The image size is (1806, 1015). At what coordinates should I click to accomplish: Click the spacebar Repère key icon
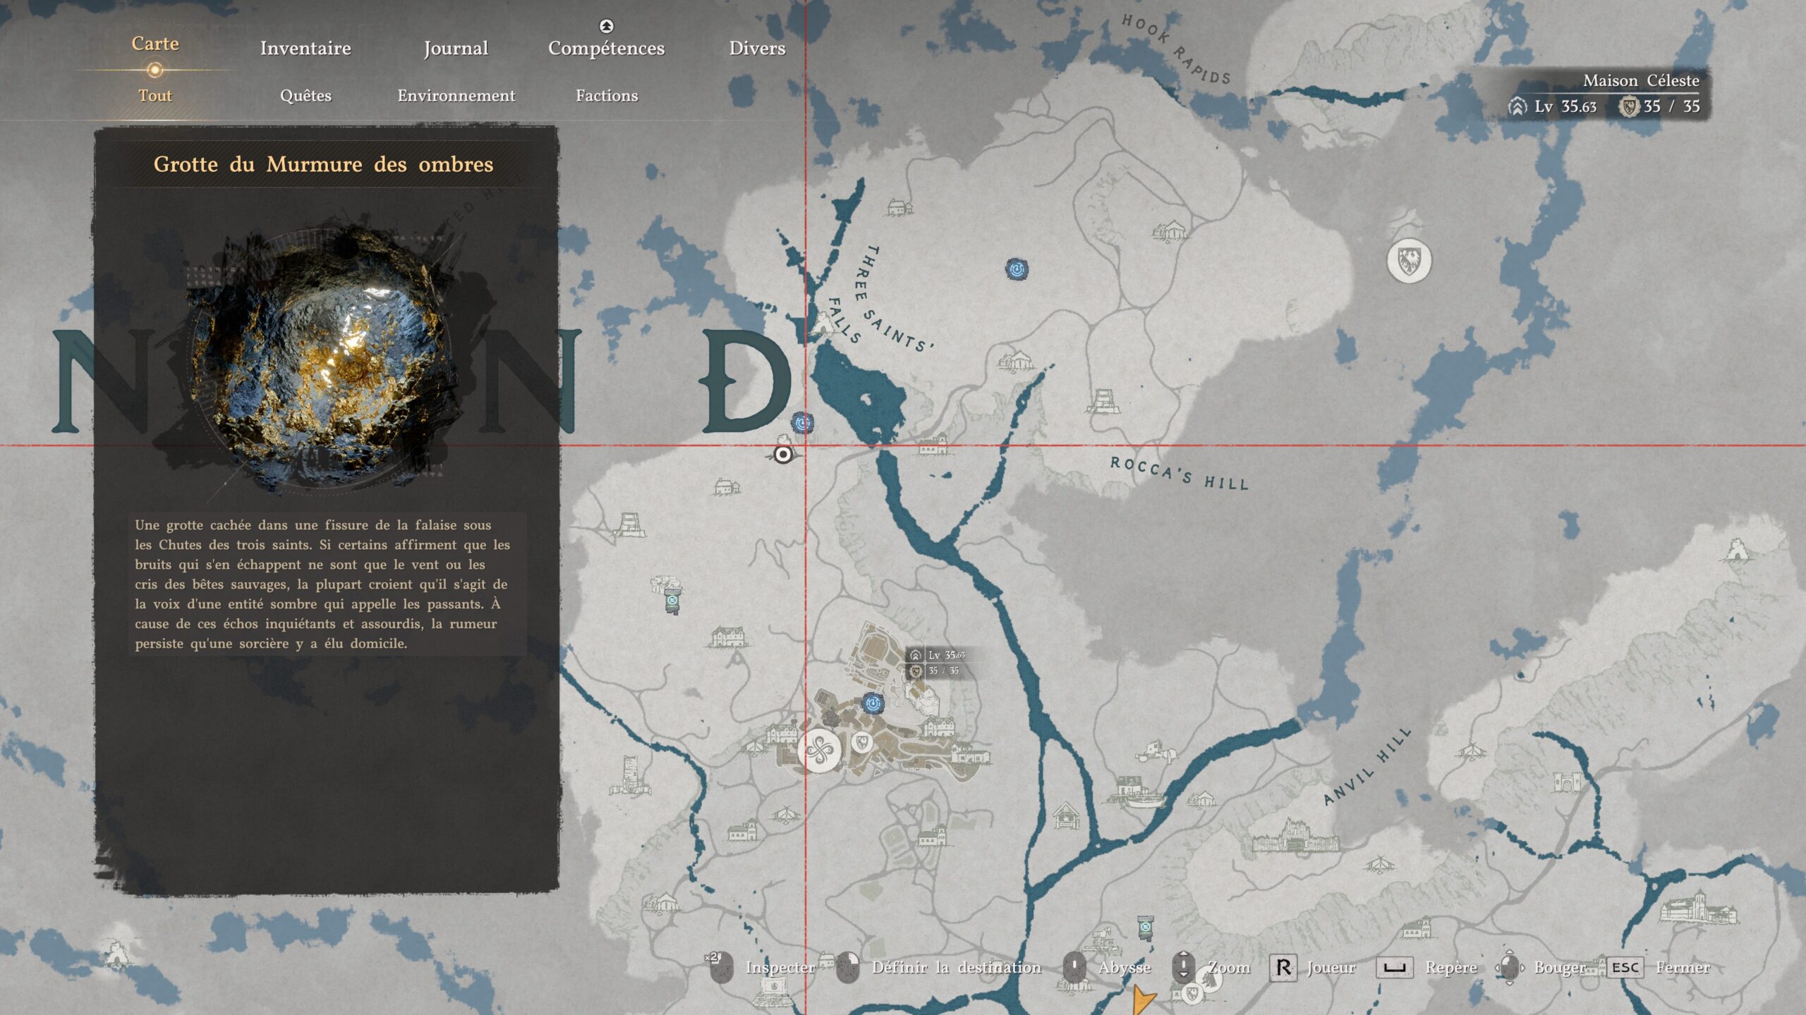(x=1394, y=968)
